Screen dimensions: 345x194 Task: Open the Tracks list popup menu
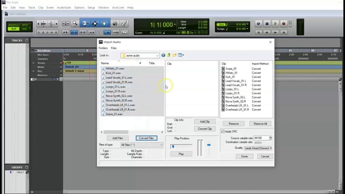(x=26, y=40)
